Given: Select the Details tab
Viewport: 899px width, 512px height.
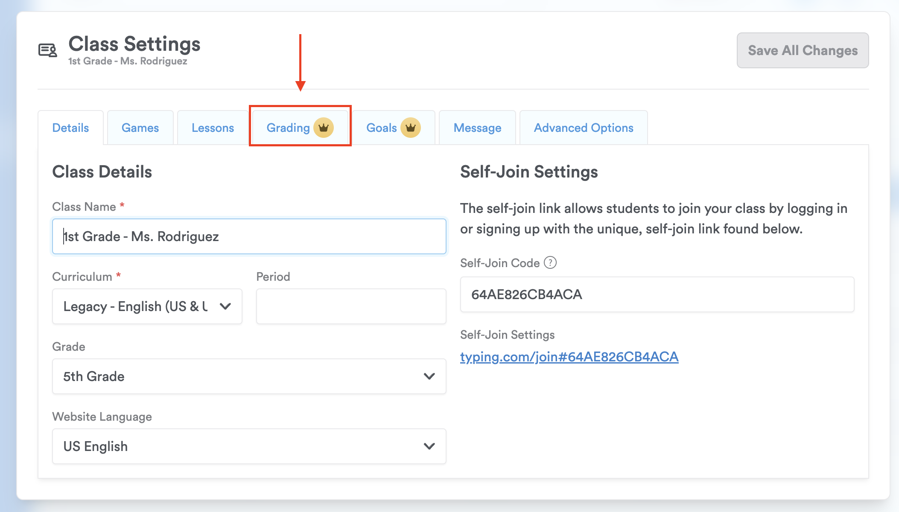Looking at the screenshot, I should (x=70, y=128).
